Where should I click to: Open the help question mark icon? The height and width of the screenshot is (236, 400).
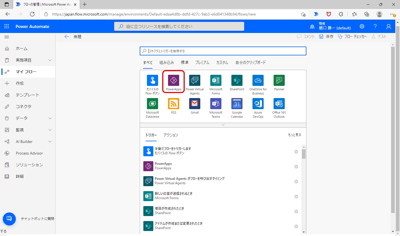pyautogui.click(x=375, y=26)
